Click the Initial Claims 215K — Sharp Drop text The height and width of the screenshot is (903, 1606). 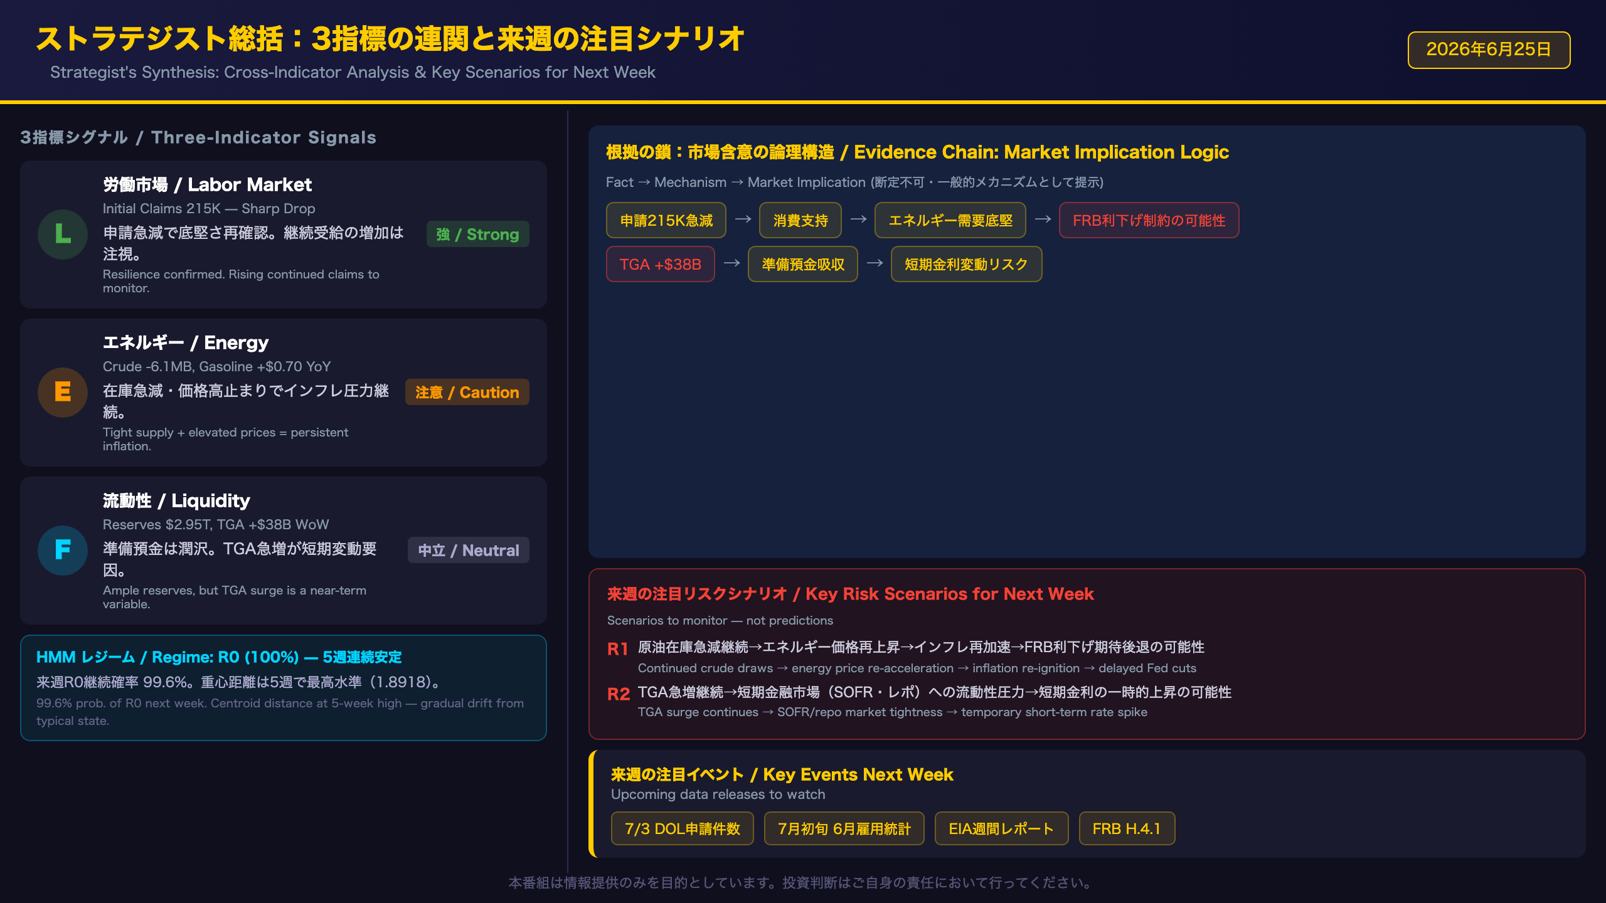pyautogui.click(x=209, y=208)
